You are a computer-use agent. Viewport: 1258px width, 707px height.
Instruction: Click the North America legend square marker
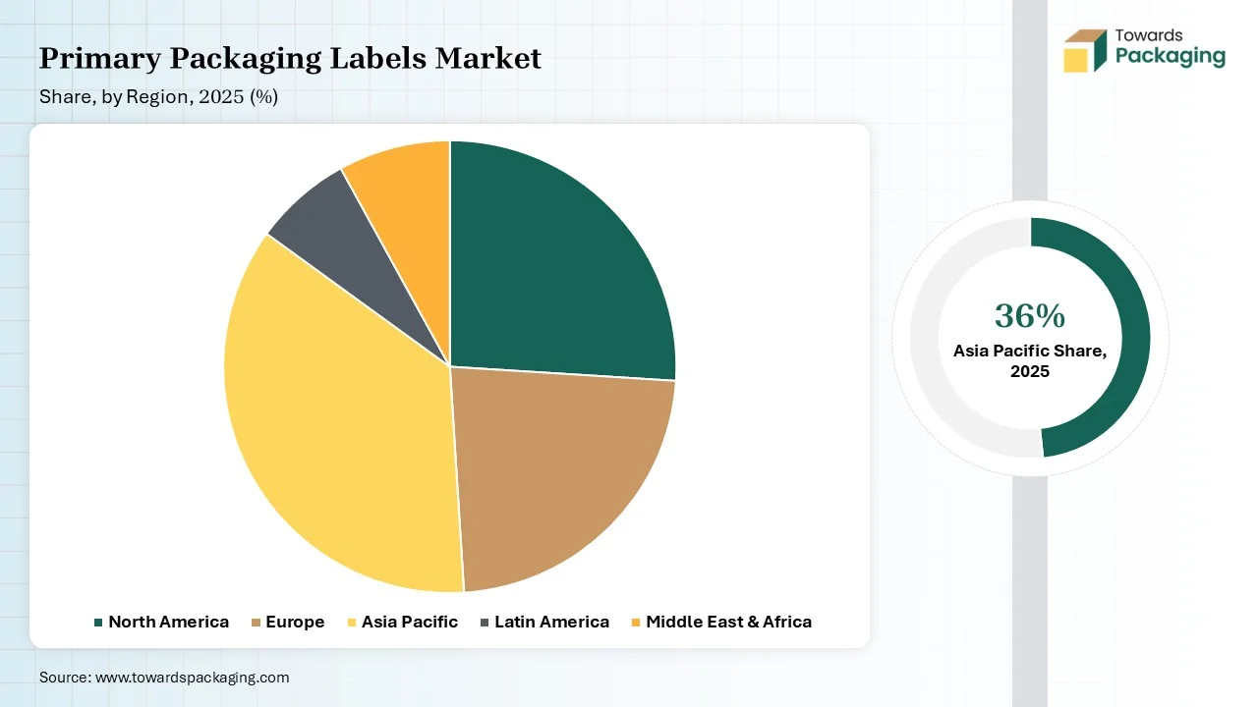pyautogui.click(x=98, y=623)
